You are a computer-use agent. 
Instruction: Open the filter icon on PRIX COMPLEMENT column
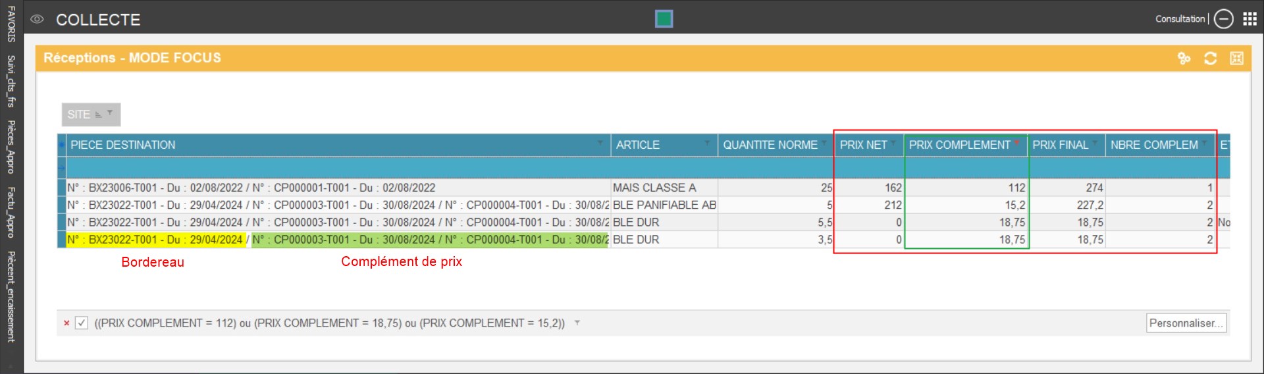[x=1017, y=143]
